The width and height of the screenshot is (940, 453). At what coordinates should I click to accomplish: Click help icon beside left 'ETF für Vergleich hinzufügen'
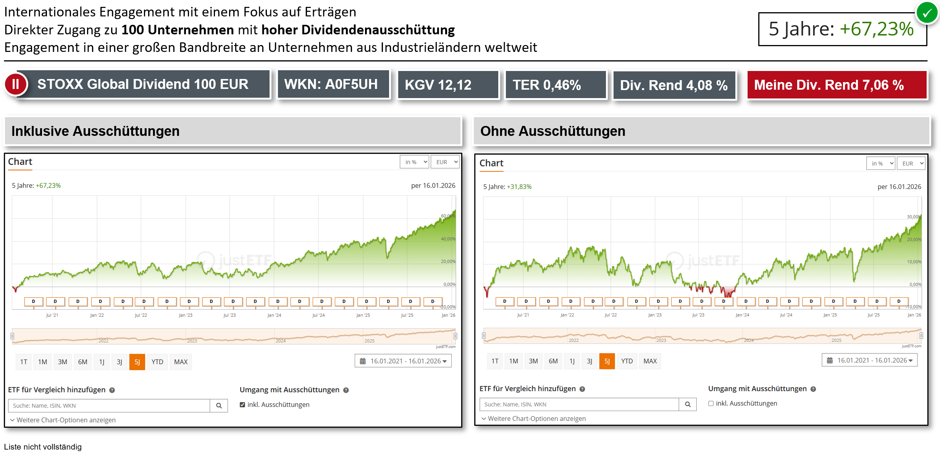[x=112, y=390]
